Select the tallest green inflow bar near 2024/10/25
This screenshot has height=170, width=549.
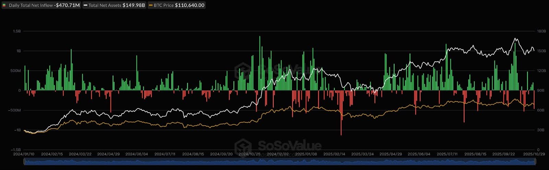pos(260,63)
